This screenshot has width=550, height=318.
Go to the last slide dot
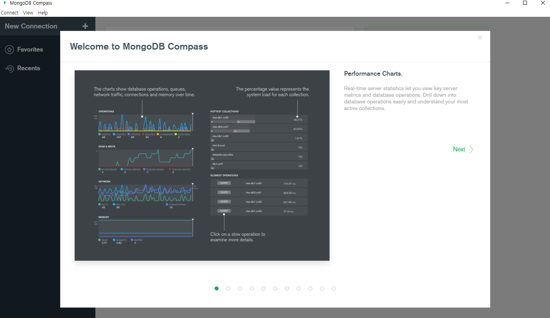(334, 288)
